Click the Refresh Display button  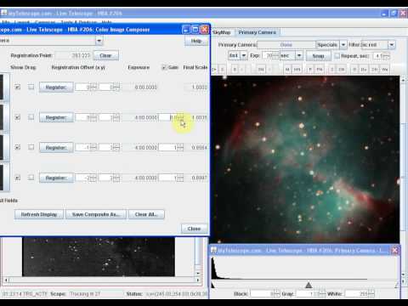39,214
